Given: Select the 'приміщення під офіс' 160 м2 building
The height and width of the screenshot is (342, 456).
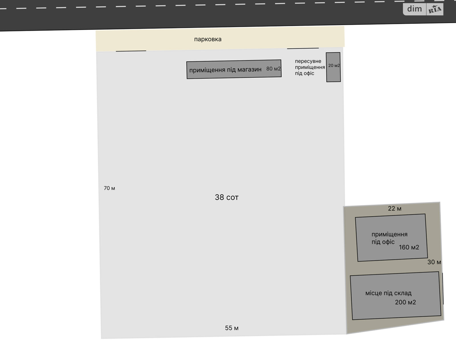Looking at the screenshot, I should point(391,238).
